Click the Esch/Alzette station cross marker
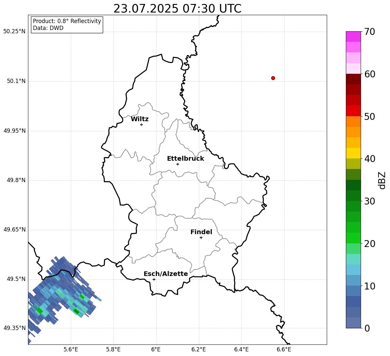Viewport: 390px width, 356px height. click(154, 279)
